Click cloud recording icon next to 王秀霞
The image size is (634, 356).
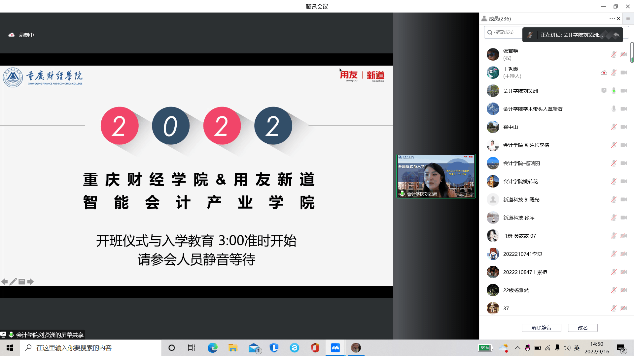[604, 73]
